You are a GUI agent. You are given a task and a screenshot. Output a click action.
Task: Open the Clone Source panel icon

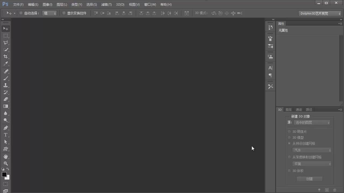pos(270,57)
